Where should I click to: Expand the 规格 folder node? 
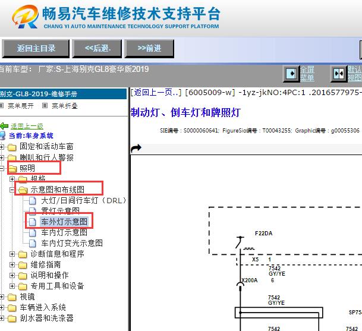12,179
